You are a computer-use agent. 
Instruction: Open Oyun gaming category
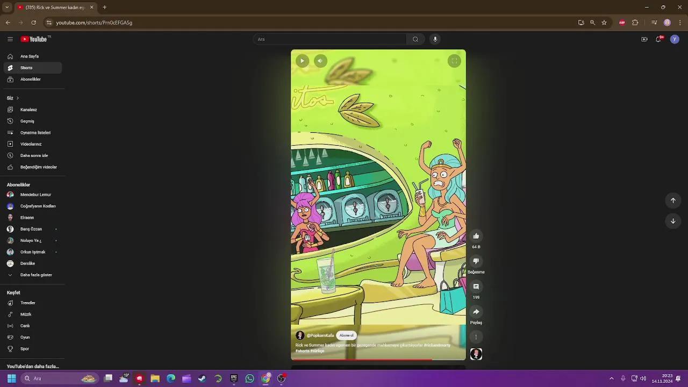tap(32, 338)
